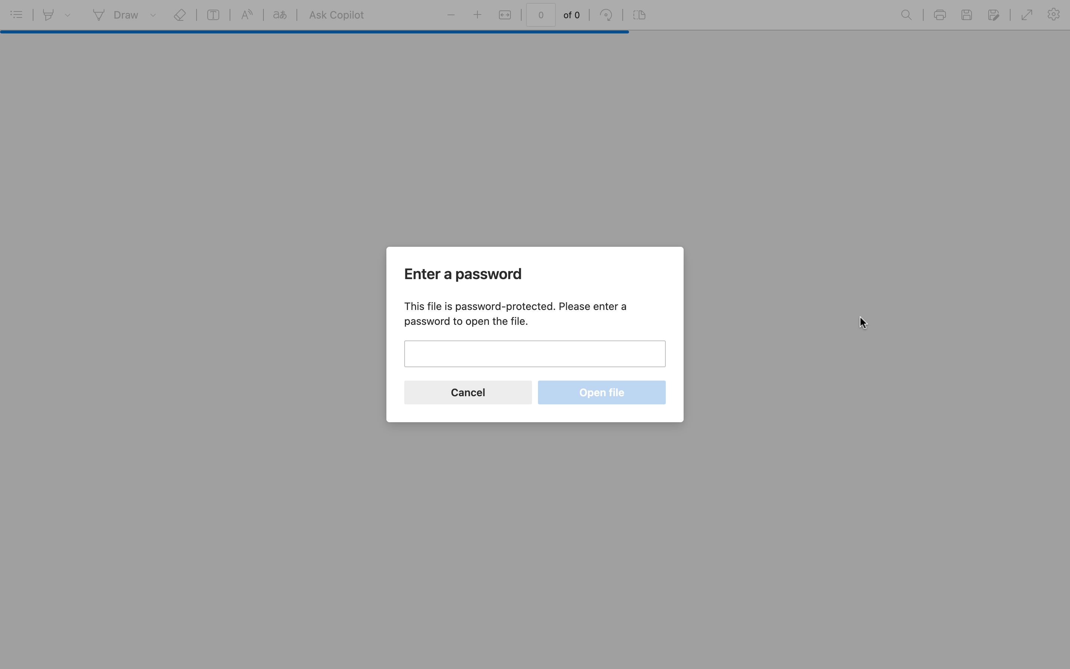Click the Add text icon

click(x=213, y=15)
